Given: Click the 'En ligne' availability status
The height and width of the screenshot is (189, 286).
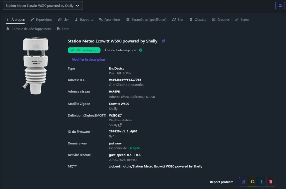Looking at the screenshot, I should click(x=134, y=148).
